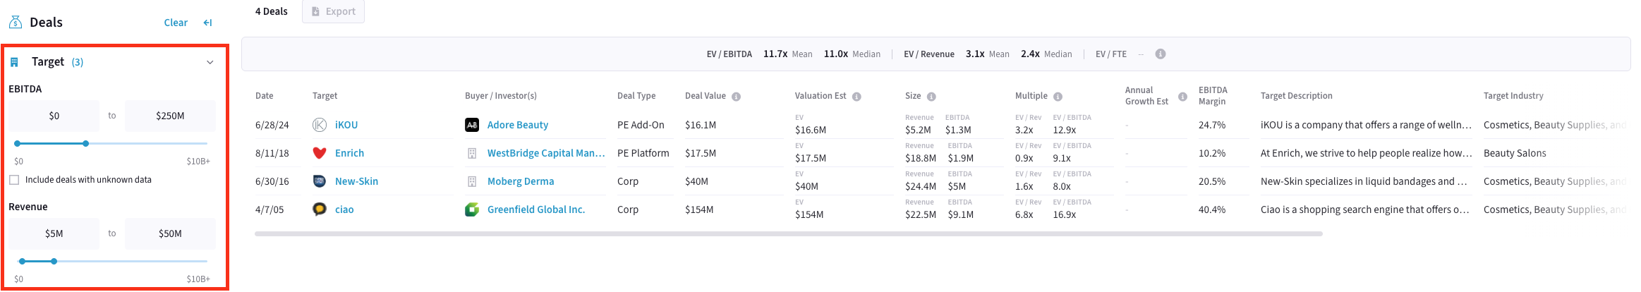Click the Target building icon
The height and width of the screenshot is (292, 1641).
click(14, 62)
